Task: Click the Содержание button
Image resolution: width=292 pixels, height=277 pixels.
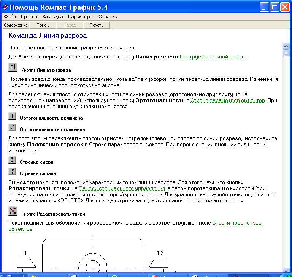Action: 16,25
